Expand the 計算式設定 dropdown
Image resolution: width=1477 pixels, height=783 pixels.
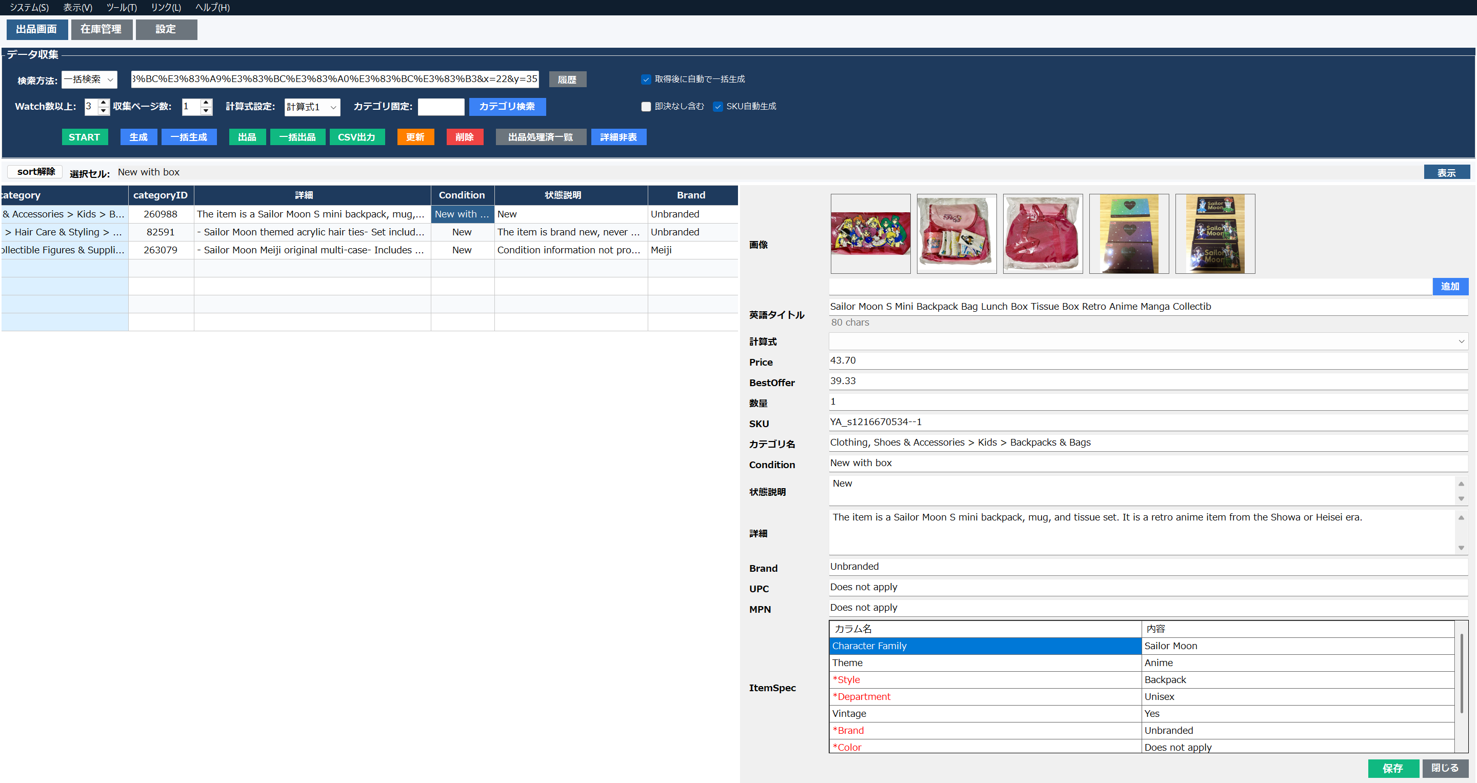coord(312,107)
